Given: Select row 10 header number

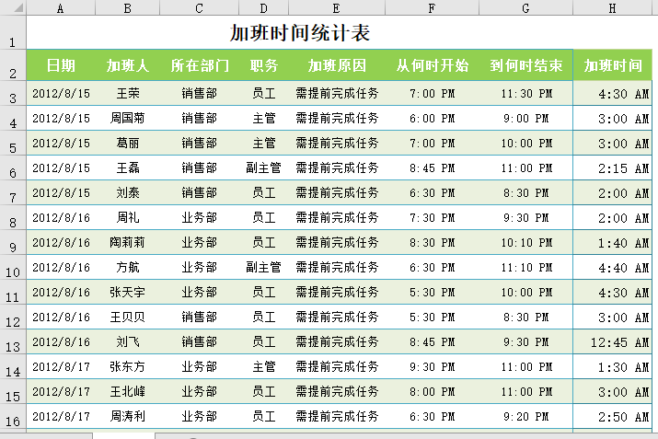Looking at the screenshot, I should pyautogui.click(x=13, y=273).
